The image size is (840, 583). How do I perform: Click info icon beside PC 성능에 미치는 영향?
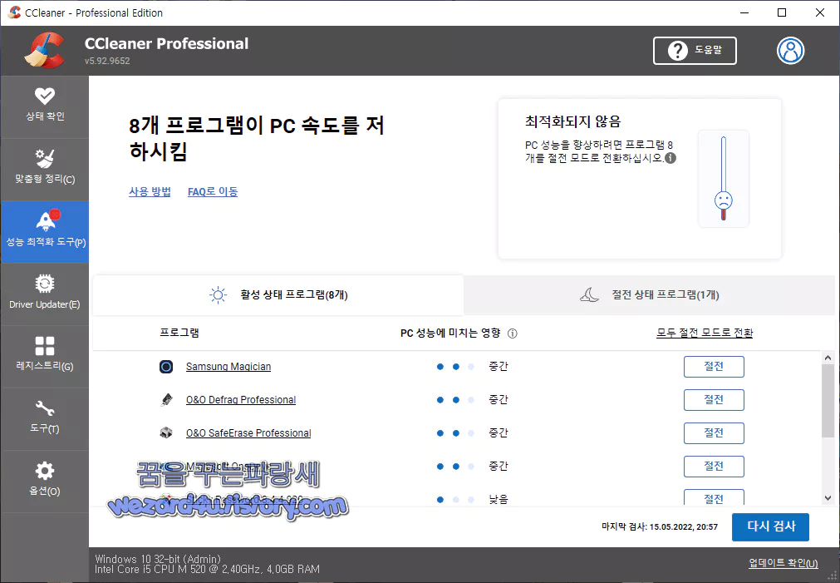(512, 333)
